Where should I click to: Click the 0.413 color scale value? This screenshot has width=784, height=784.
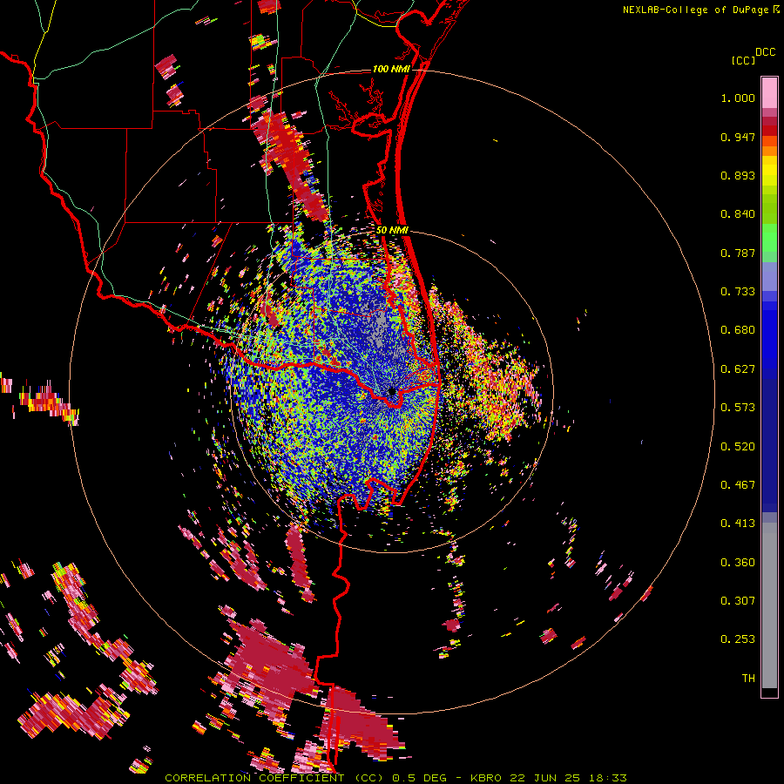[x=738, y=524]
